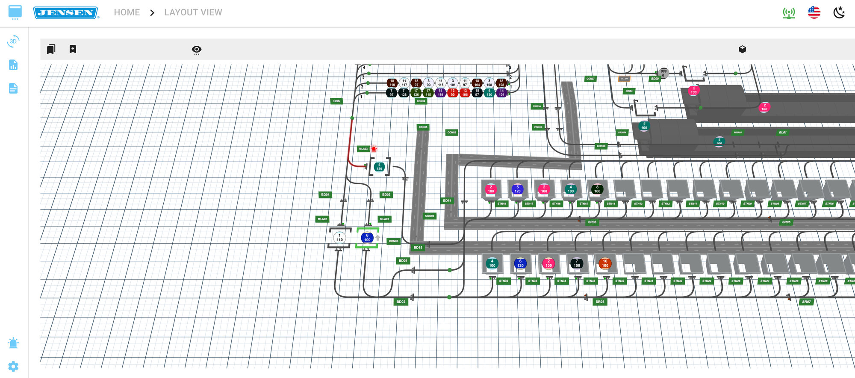This screenshot has width=855, height=378.
Task: Add a new view bookmark
Action: tap(73, 50)
